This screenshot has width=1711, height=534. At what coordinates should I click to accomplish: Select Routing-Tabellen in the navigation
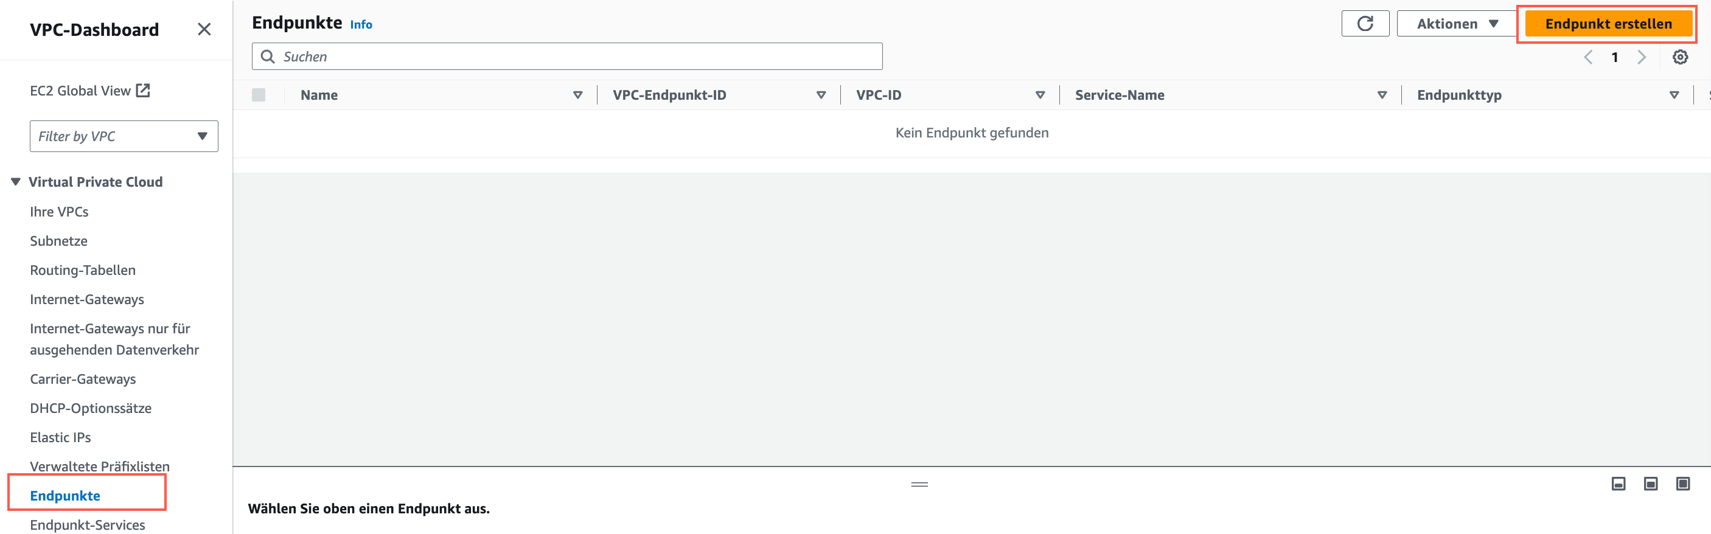[x=82, y=270]
